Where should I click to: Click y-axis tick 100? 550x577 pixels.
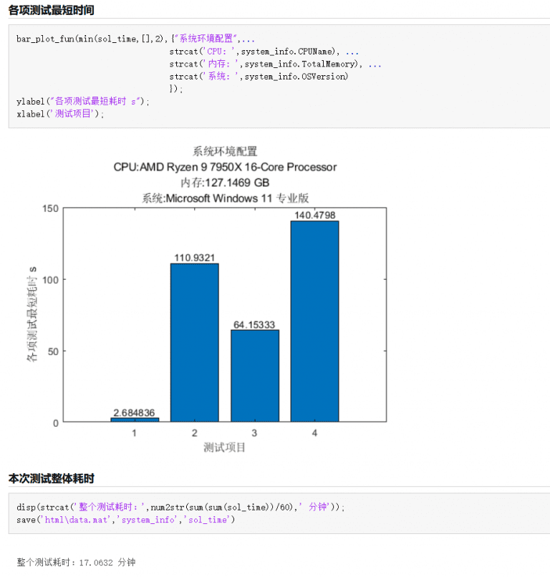pyautogui.click(x=50, y=280)
